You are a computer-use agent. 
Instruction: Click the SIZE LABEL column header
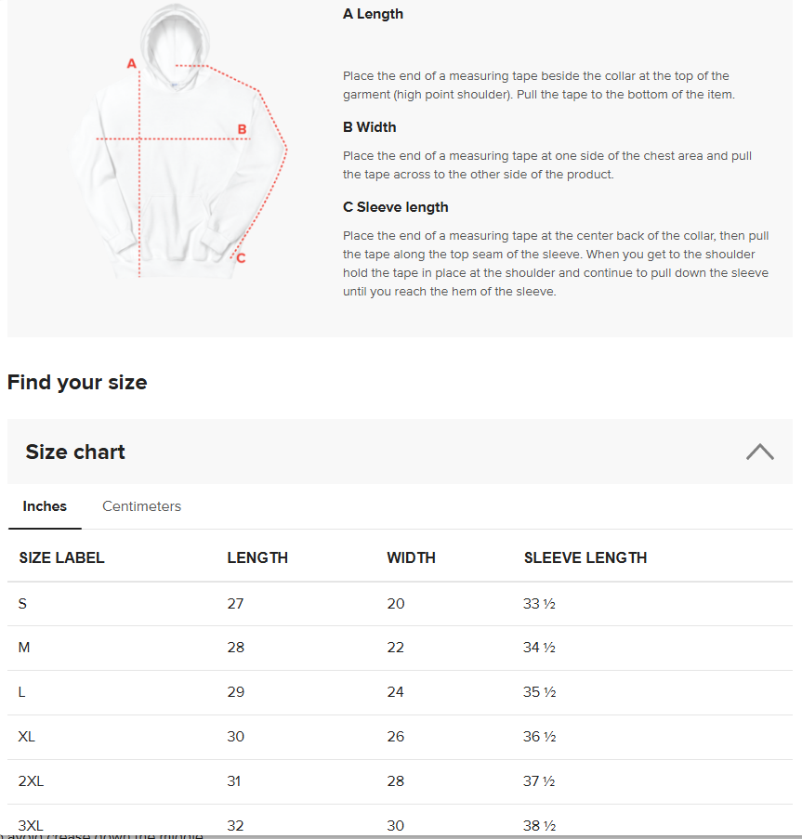(61, 557)
